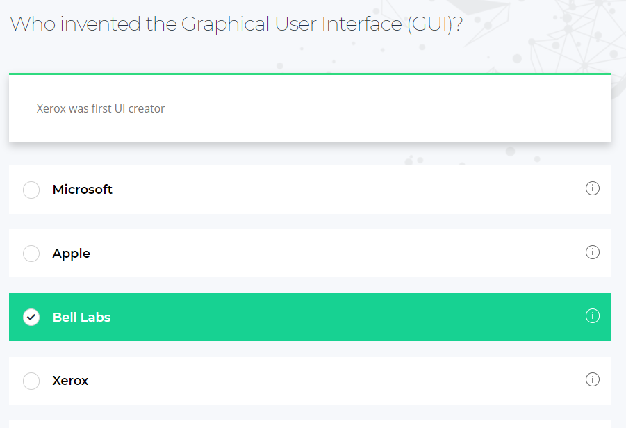
Task: Click the 'Xerox' answer label text
Action: pyautogui.click(x=70, y=381)
